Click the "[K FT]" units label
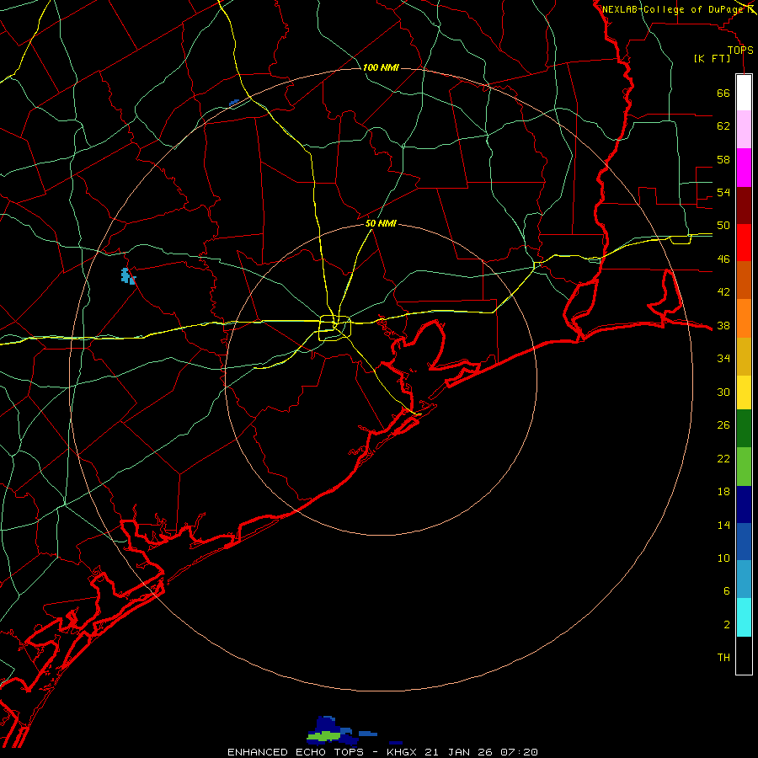This screenshot has width=758, height=758. pos(712,59)
